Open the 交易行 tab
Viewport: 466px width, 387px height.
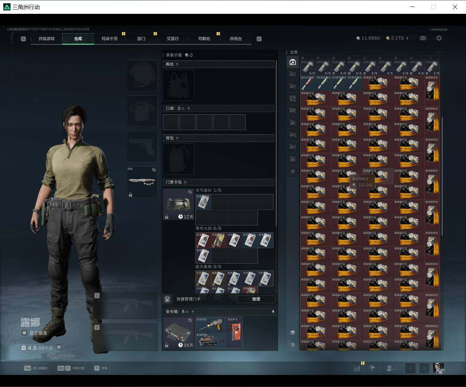tap(173, 39)
